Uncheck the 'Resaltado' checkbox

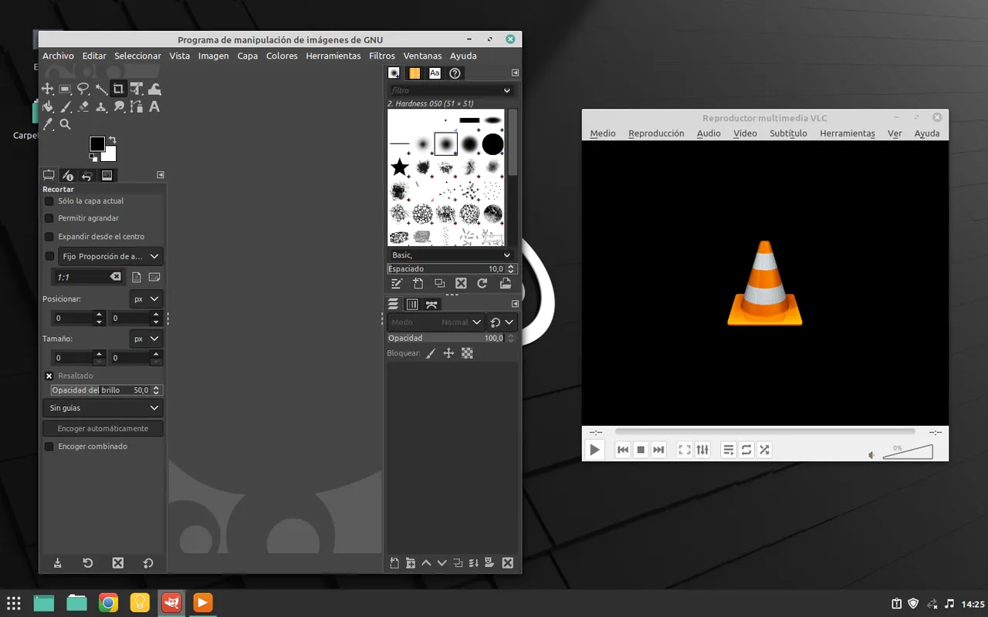pyautogui.click(x=49, y=376)
